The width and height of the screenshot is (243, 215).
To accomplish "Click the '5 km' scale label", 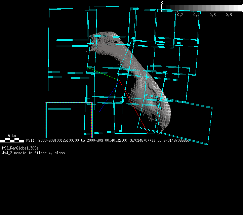I will [x=12, y=136].
